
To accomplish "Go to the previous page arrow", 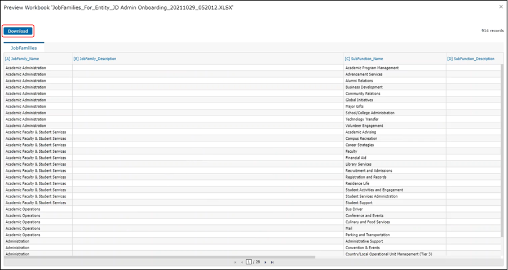I will pyautogui.click(x=242, y=262).
